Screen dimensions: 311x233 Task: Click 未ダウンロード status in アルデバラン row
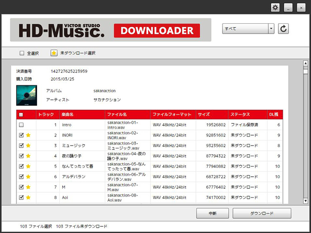[x=244, y=177]
